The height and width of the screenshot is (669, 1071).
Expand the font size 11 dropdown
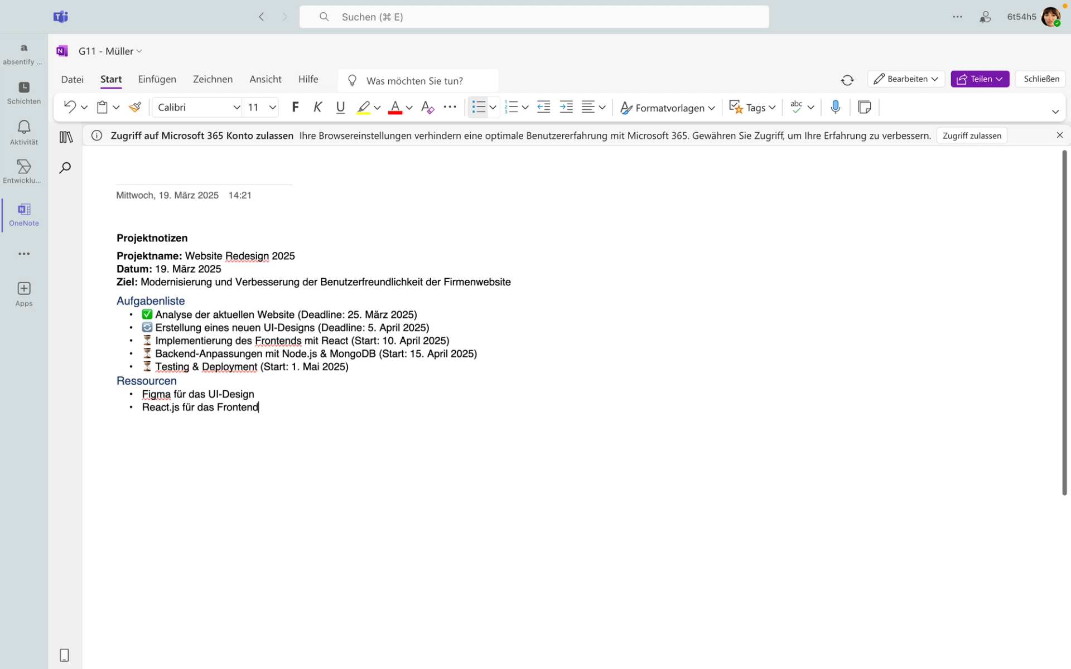point(272,108)
